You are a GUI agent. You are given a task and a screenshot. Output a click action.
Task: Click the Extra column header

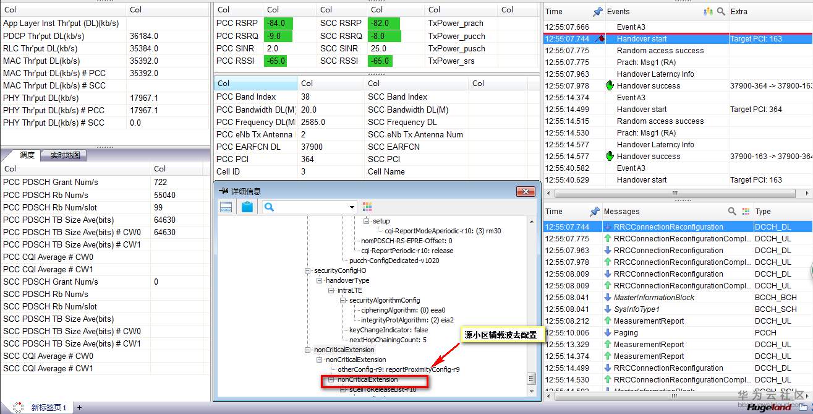(x=739, y=11)
